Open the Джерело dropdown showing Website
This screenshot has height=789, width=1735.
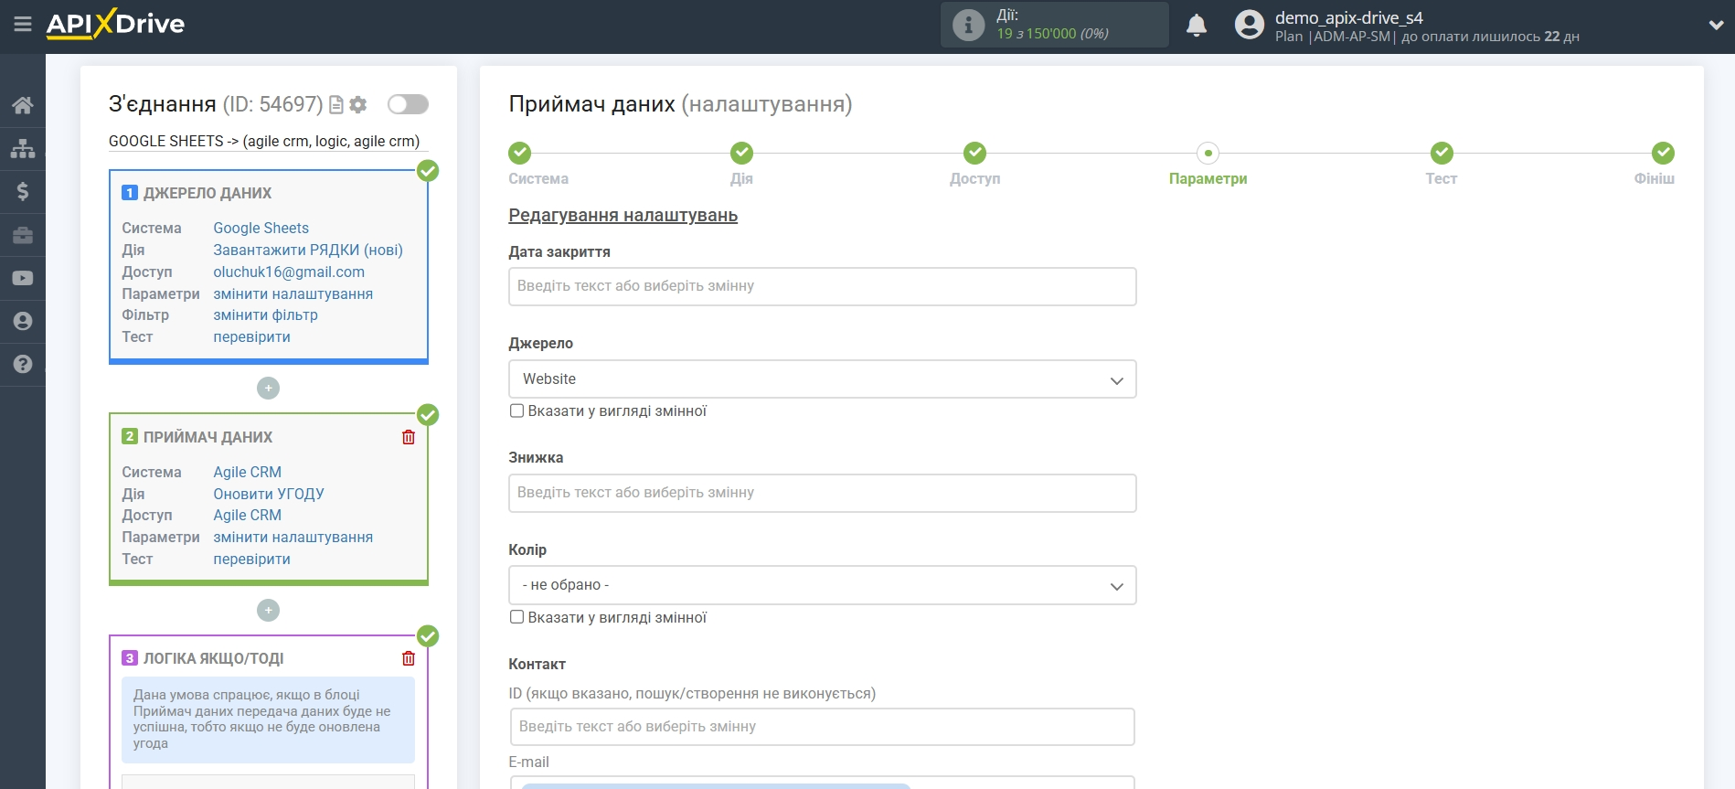[823, 379]
